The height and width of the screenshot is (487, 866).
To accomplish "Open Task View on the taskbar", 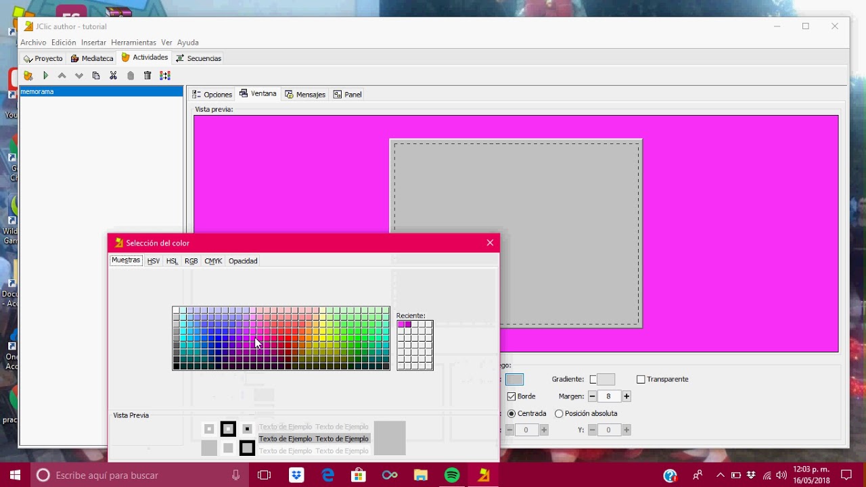I will tap(264, 475).
